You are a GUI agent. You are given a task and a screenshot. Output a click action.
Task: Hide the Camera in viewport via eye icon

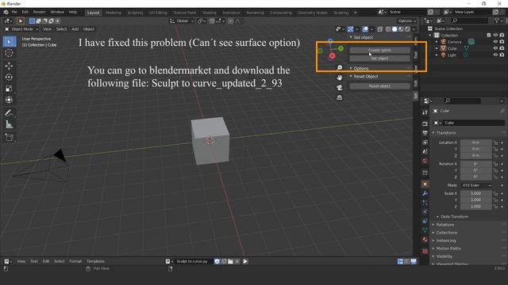[495, 42]
